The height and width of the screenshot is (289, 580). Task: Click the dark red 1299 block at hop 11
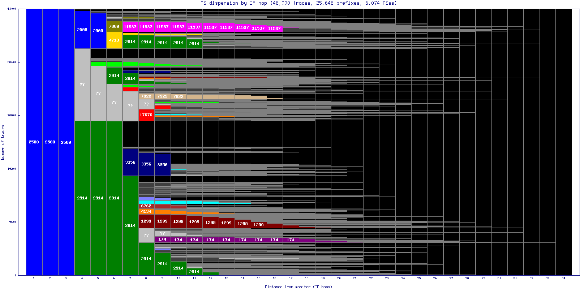coord(194,222)
